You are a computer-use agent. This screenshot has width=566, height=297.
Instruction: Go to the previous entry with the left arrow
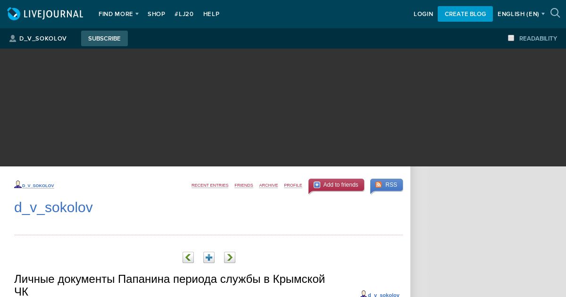coord(188,257)
